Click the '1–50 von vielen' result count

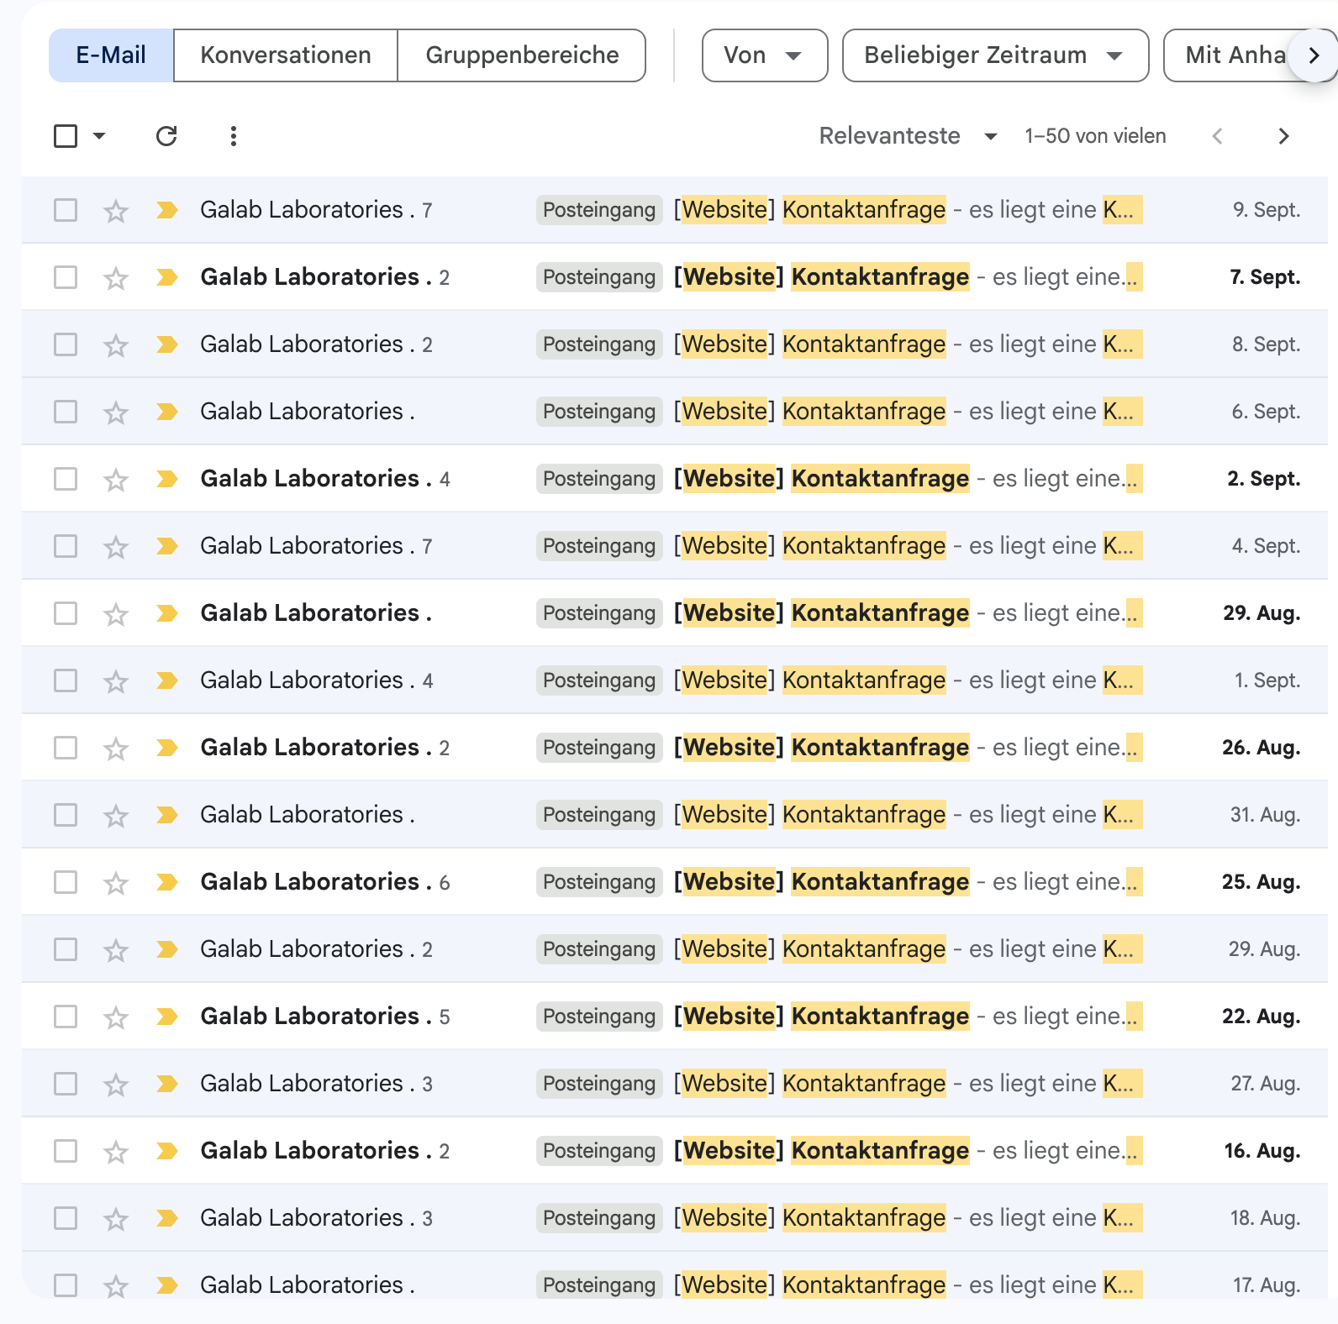tap(1095, 136)
